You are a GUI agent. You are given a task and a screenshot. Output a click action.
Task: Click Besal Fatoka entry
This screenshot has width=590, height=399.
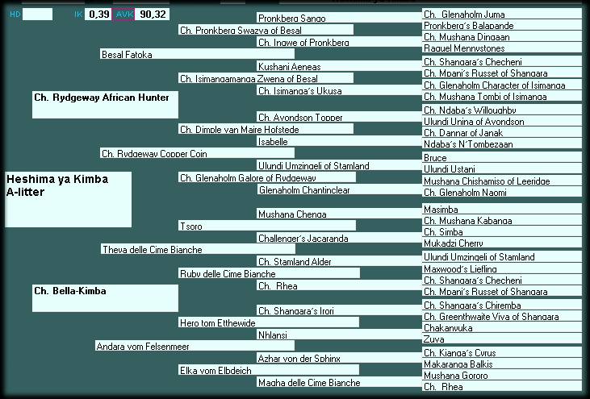pyautogui.click(x=198, y=54)
